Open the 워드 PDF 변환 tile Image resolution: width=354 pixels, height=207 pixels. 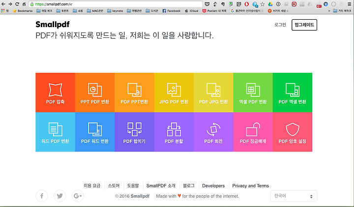click(55, 132)
